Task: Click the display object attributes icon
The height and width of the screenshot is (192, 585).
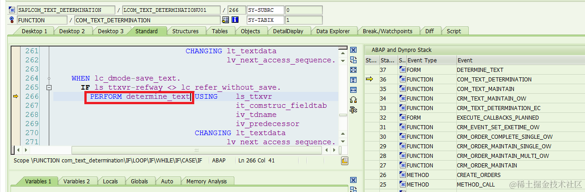Action: [x=225, y=20]
